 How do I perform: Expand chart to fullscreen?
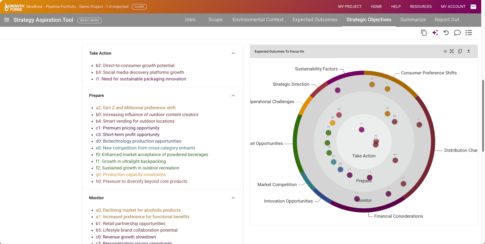tap(452, 51)
